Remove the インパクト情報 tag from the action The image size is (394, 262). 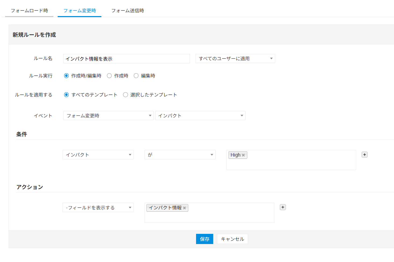pyautogui.click(x=185, y=208)
